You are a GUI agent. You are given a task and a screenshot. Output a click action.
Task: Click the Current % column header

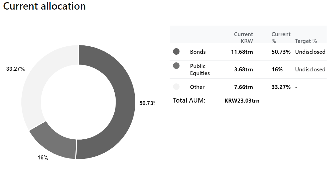(x=281, y=37)
